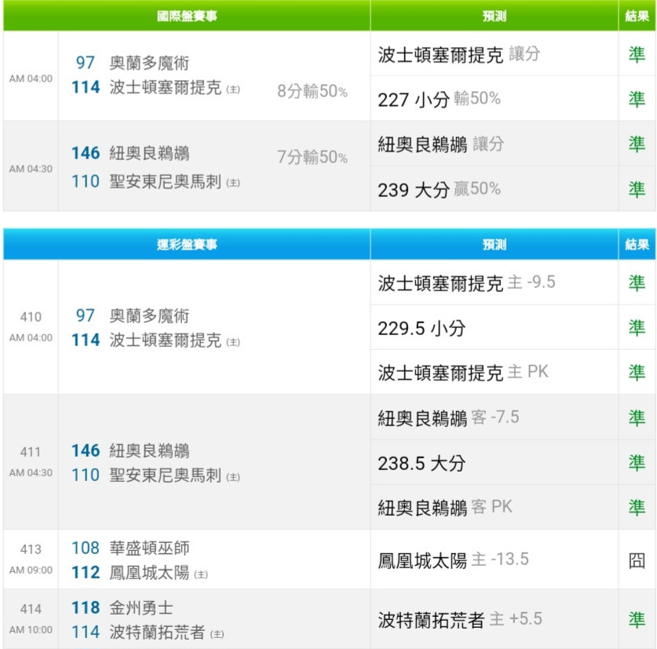Click the 準 result beside 紐奧良鵜鶘 讓分

click(x=637, y=144)
